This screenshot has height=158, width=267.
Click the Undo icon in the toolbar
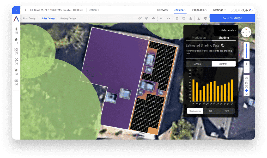click(x=162, y=18)
